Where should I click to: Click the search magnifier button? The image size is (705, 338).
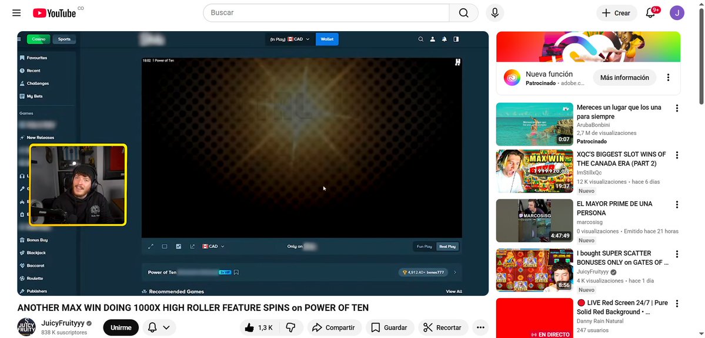point(463,13)
